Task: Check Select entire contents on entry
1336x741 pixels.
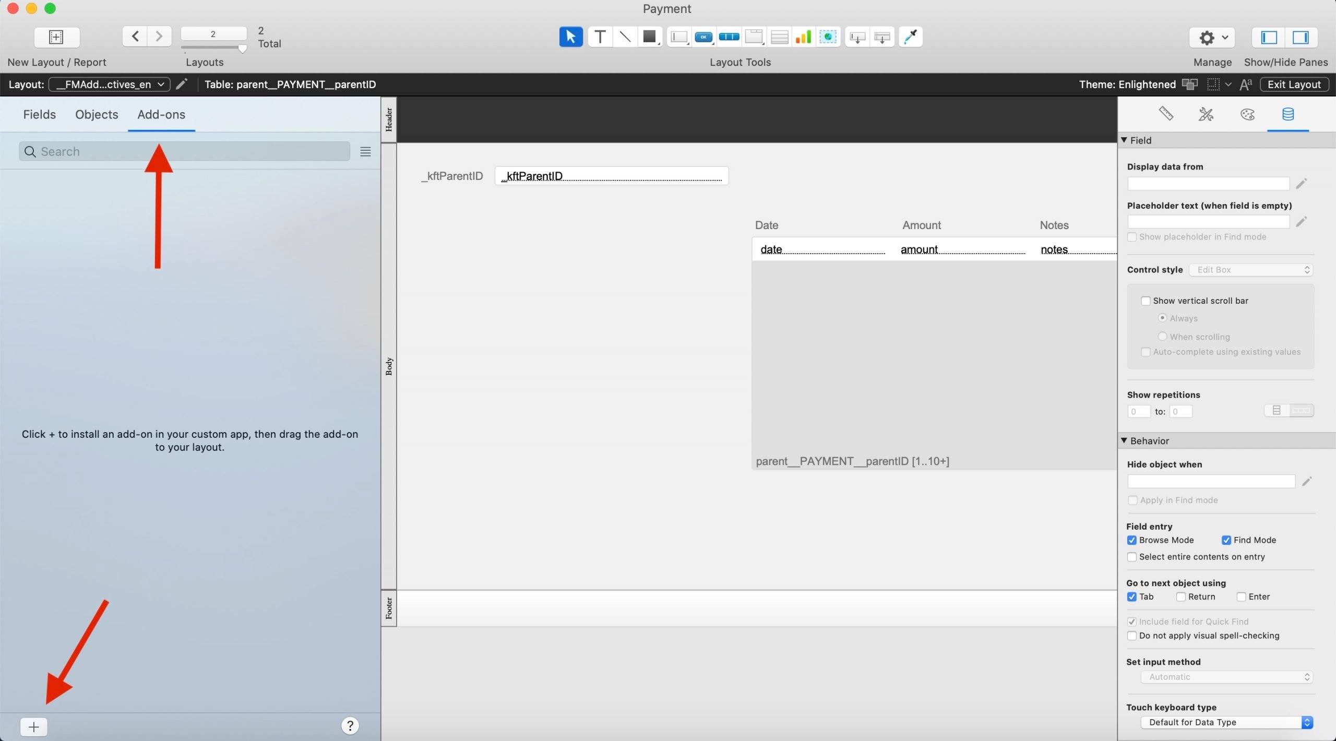Action: tap(1131, 557)
